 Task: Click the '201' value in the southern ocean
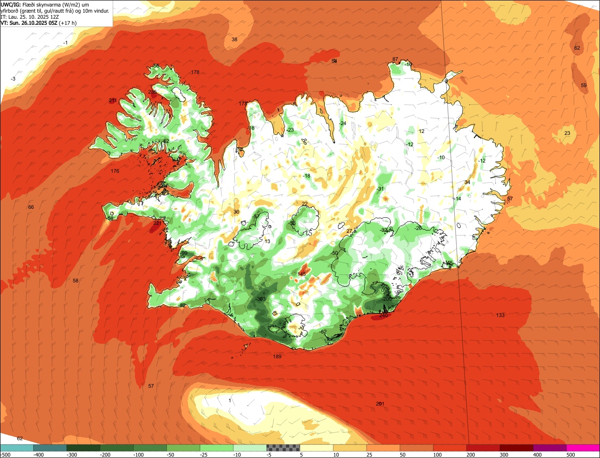pyautogui.click(x=380, y=404)
